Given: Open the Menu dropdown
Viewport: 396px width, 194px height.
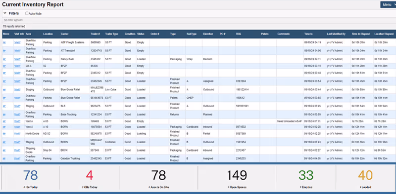Looking at the screenshot, I should coord(388,4).
